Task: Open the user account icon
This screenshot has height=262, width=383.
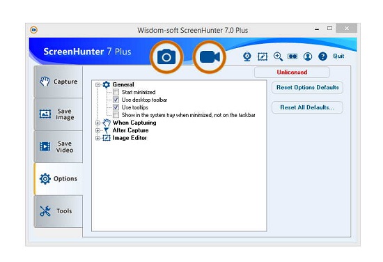Action: click(308, 56)
